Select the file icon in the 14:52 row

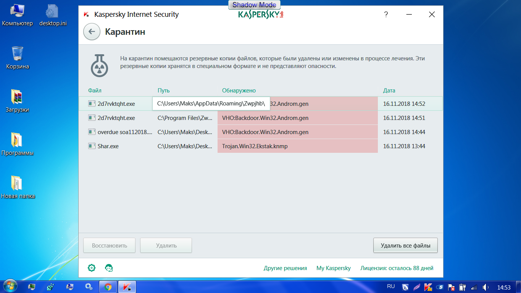pyautogui.click(x=92, y=104)
